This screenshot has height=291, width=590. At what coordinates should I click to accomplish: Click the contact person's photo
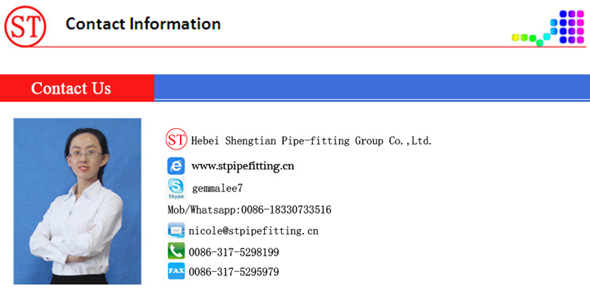[77, 201]
